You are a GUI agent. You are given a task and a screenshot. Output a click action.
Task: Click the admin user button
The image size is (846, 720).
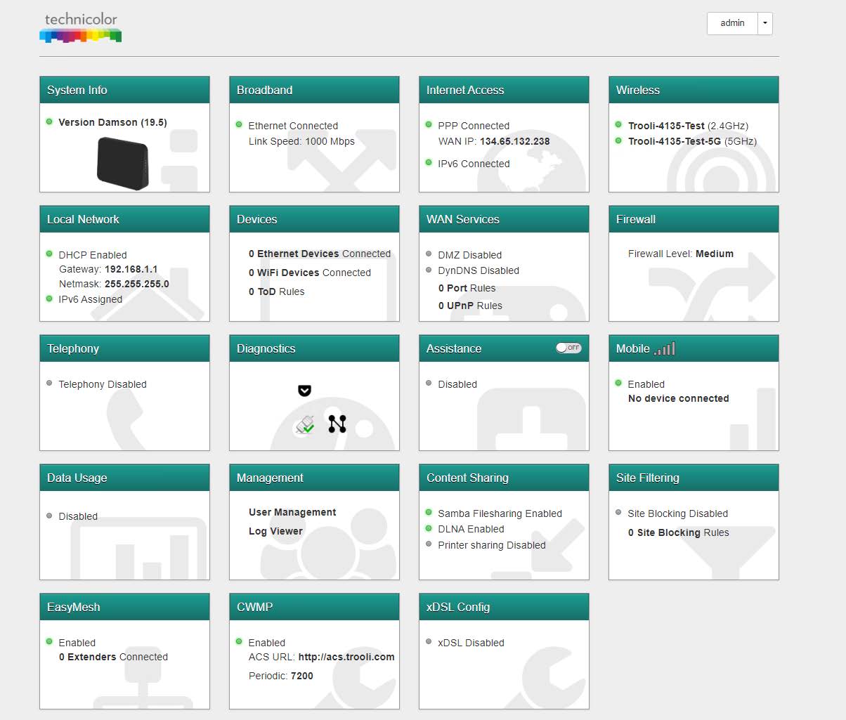coord(732,23)
